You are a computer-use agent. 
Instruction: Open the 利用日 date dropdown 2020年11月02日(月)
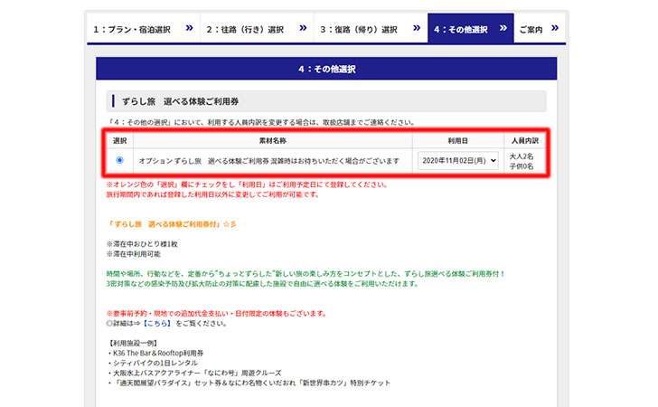[458, 160]
